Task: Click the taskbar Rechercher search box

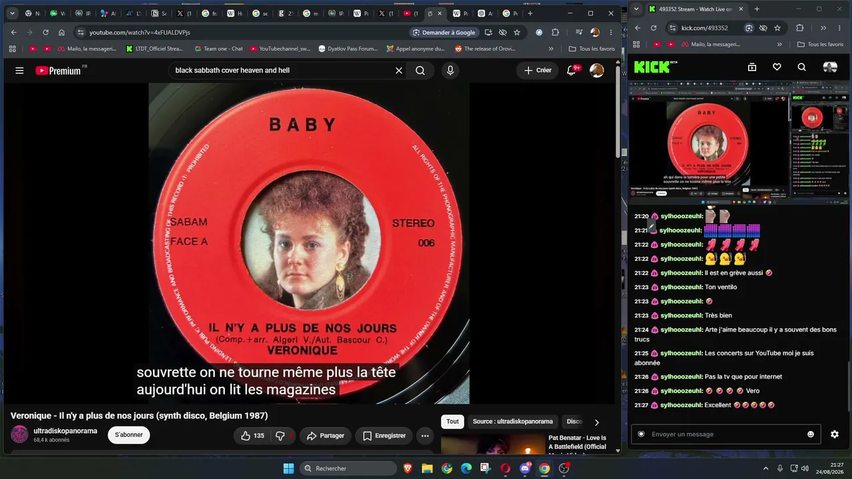Action: coord(349,468)
